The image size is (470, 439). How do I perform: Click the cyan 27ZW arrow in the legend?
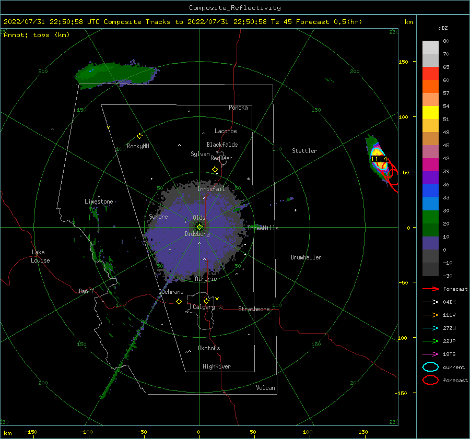(x=430, y=328)
